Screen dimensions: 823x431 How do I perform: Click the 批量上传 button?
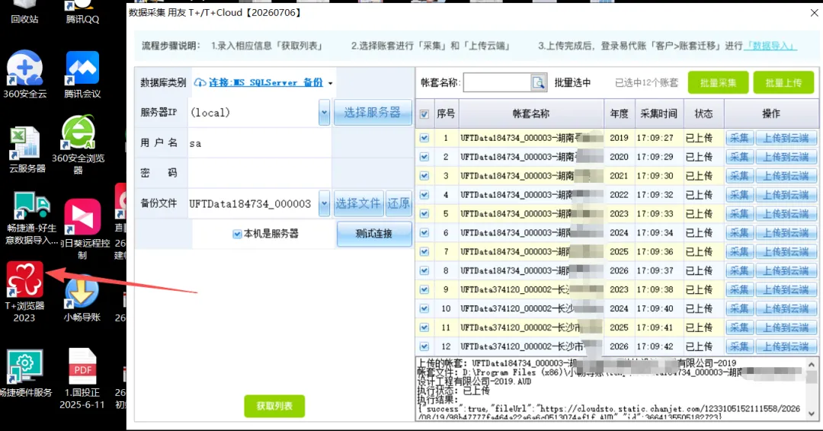[x=783, y=83]
